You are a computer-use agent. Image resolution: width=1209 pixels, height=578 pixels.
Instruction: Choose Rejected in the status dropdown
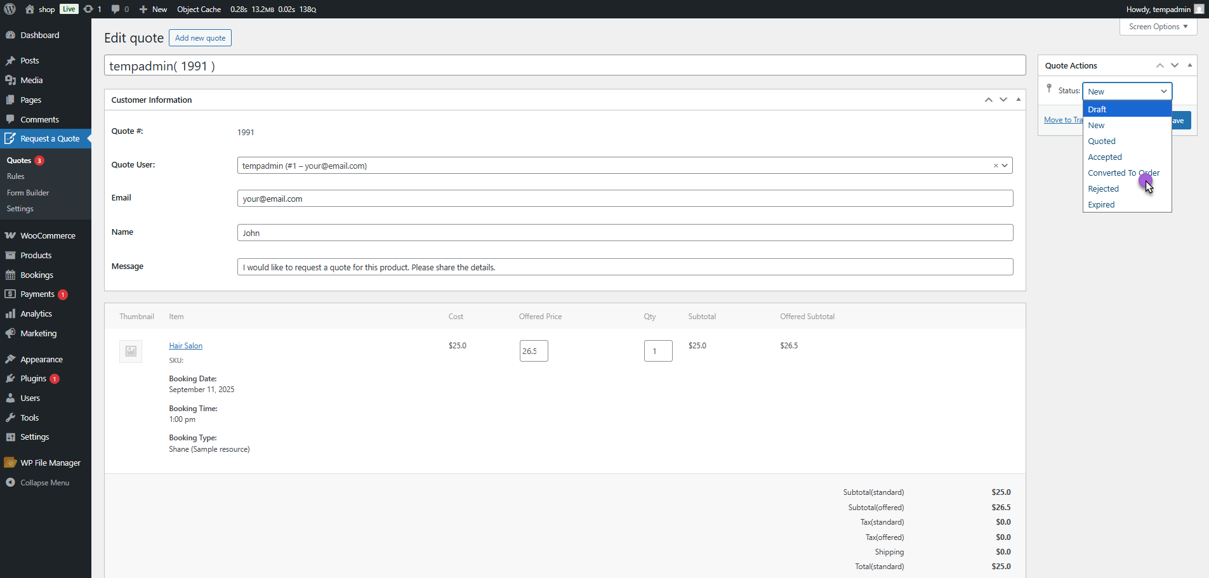click(x=1103, y=188)
